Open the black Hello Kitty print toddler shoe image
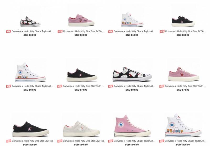This screenshot has width=210, height=146. pyautogui.click(x=30, y=22)
